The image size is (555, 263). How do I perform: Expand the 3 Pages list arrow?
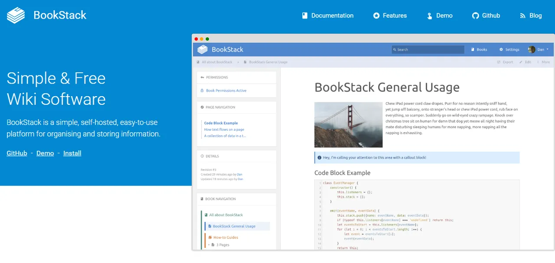209,245
